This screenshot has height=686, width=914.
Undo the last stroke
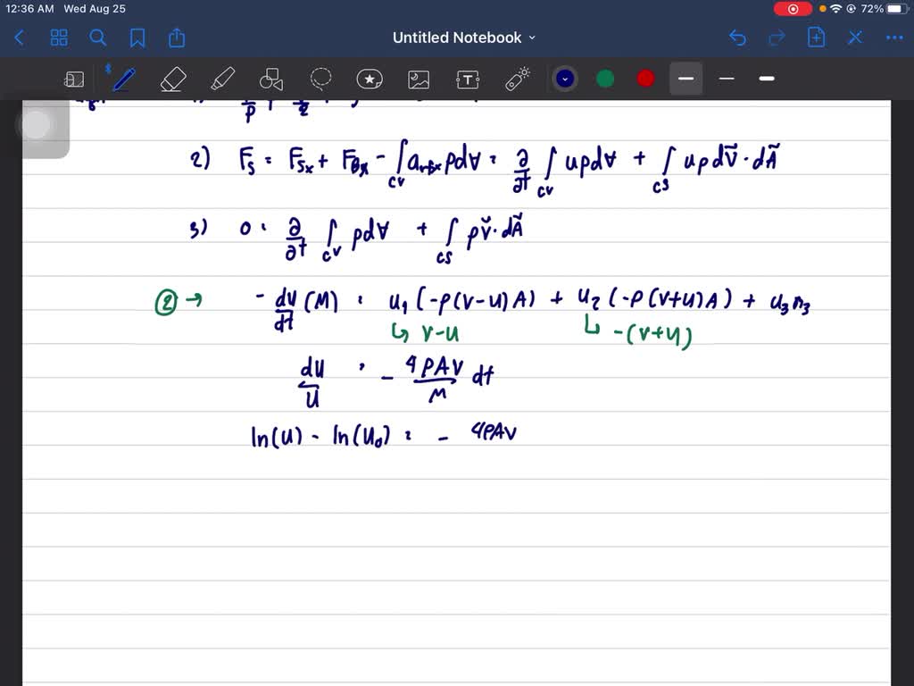pos(737,38)
